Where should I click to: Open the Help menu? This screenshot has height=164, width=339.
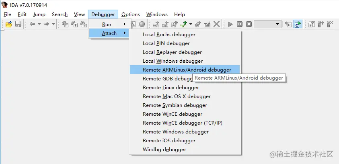click(179, 14)
